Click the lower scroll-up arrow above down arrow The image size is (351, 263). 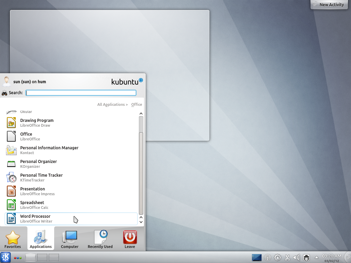141,217
